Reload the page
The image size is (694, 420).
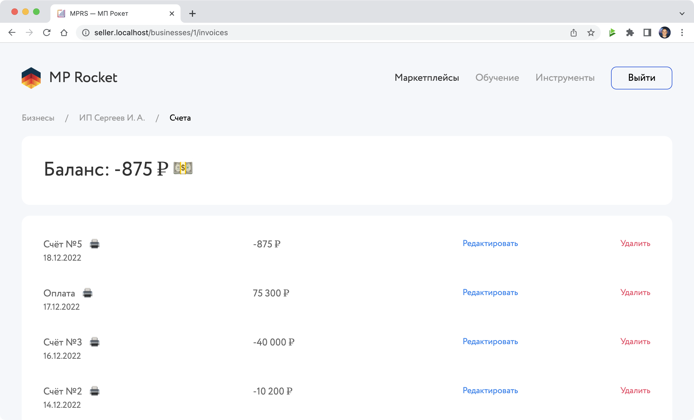tap(47, 33)
